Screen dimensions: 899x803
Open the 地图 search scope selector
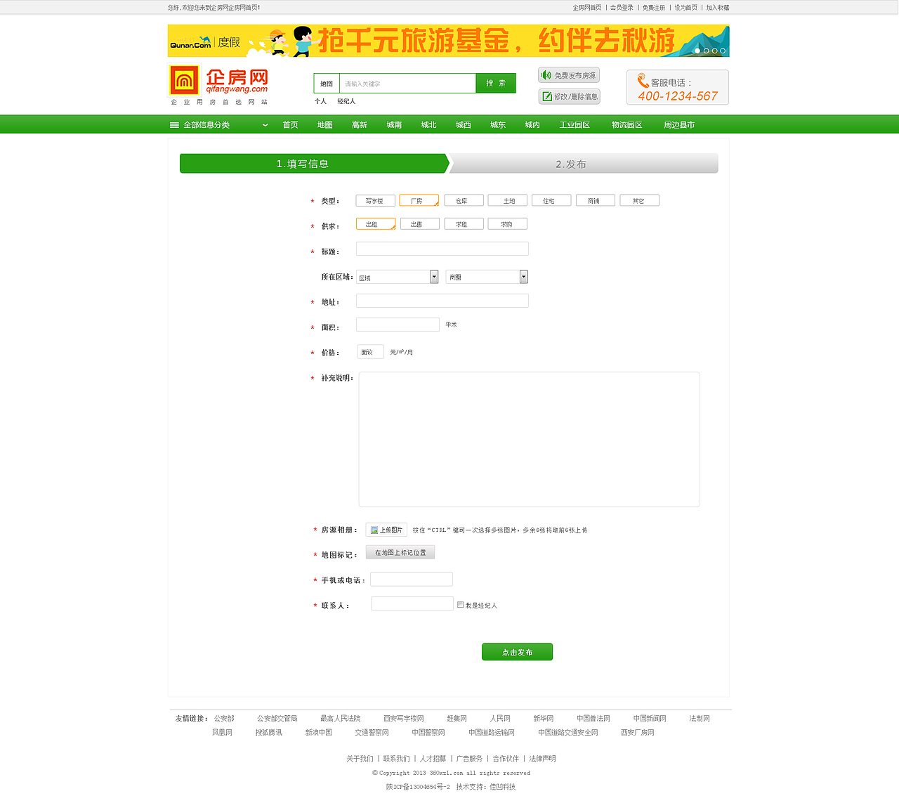point(327,84)
